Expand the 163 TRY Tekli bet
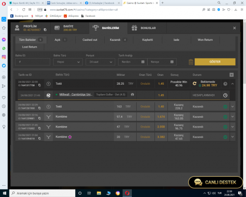This screenshot has width=246, height=197. coord(233,106)
